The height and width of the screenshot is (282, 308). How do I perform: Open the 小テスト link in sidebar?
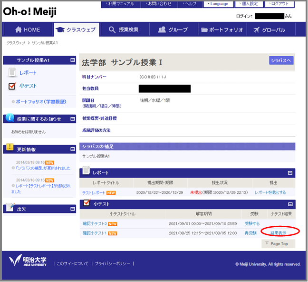click(x=28, y=86)
